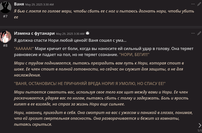Open the three-dots menu on message #8
The width and height of the screenshot is (202, 133).
tap(193, 33)
